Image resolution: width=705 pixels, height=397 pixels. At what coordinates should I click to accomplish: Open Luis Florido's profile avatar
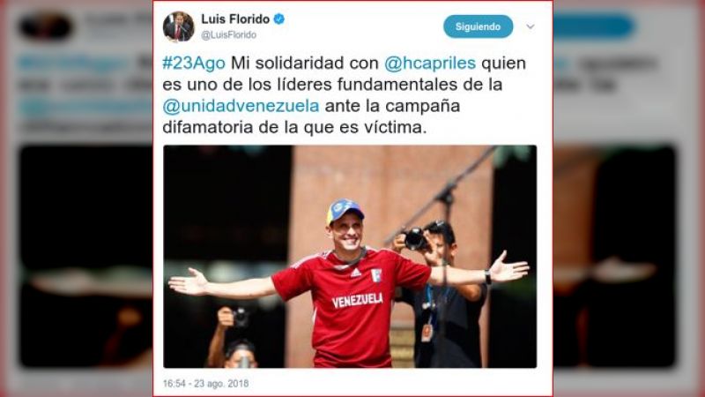[179, 26]
